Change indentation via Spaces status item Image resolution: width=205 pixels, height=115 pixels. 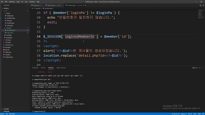point(184,114)
